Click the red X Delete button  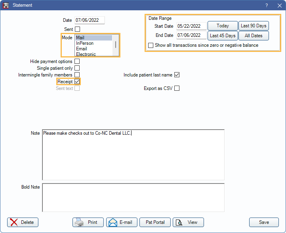(x=23, y=222)
